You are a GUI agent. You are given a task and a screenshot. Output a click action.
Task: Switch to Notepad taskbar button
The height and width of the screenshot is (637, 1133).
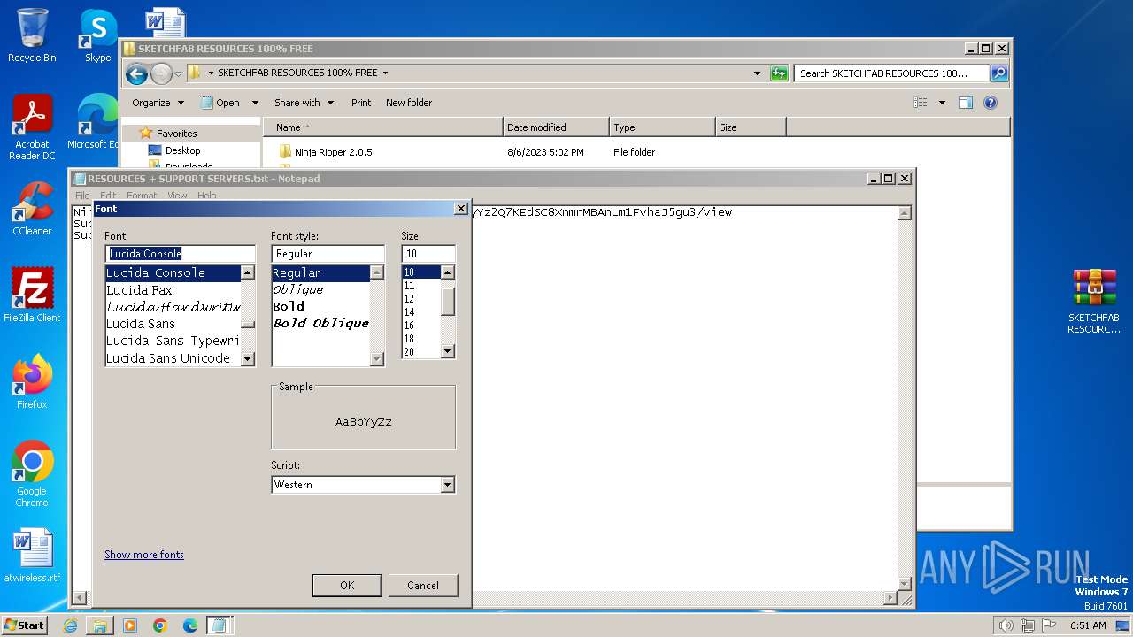(x=219, y=625)
